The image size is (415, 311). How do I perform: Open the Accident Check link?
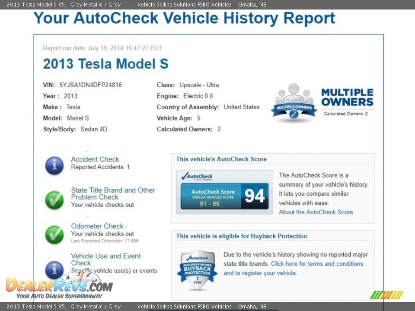[95, 159]
